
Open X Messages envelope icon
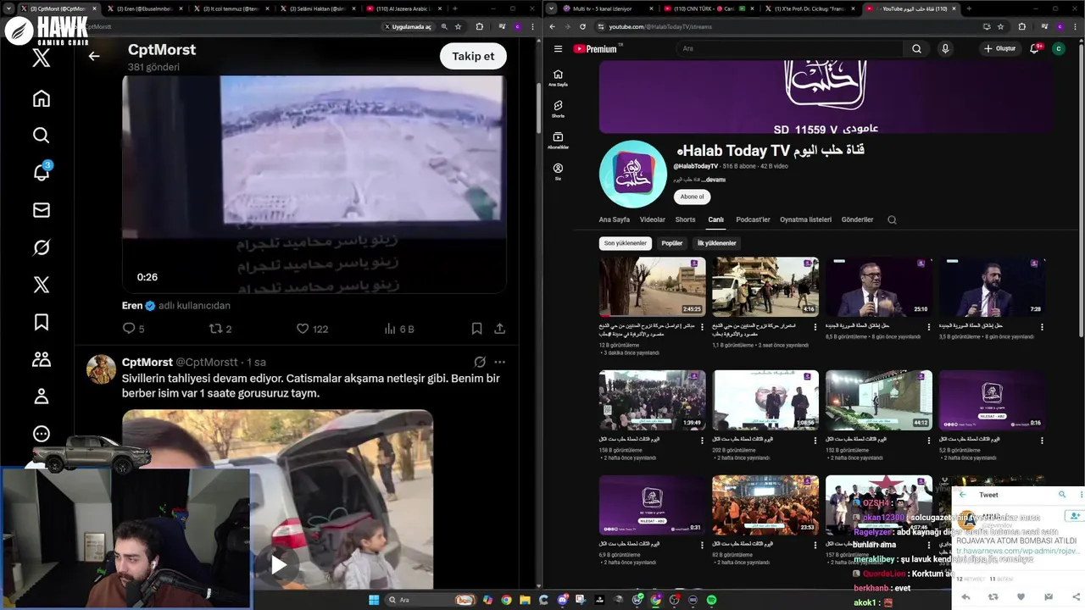[41, 210]
